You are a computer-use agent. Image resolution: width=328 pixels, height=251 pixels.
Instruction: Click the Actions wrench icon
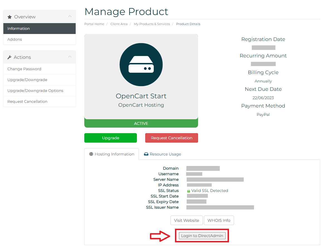(9, 57)
